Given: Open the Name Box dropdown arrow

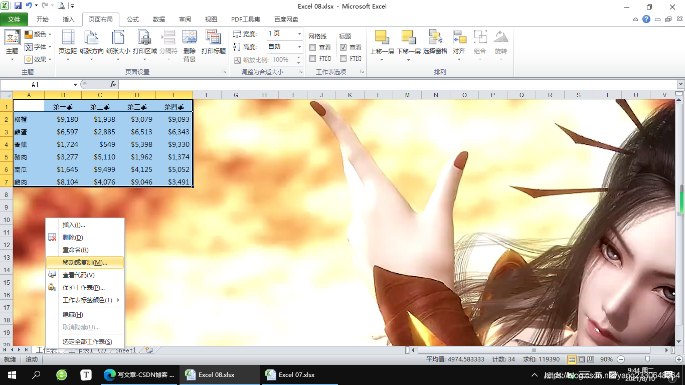Looking at the screenshot, I should 75,85.
